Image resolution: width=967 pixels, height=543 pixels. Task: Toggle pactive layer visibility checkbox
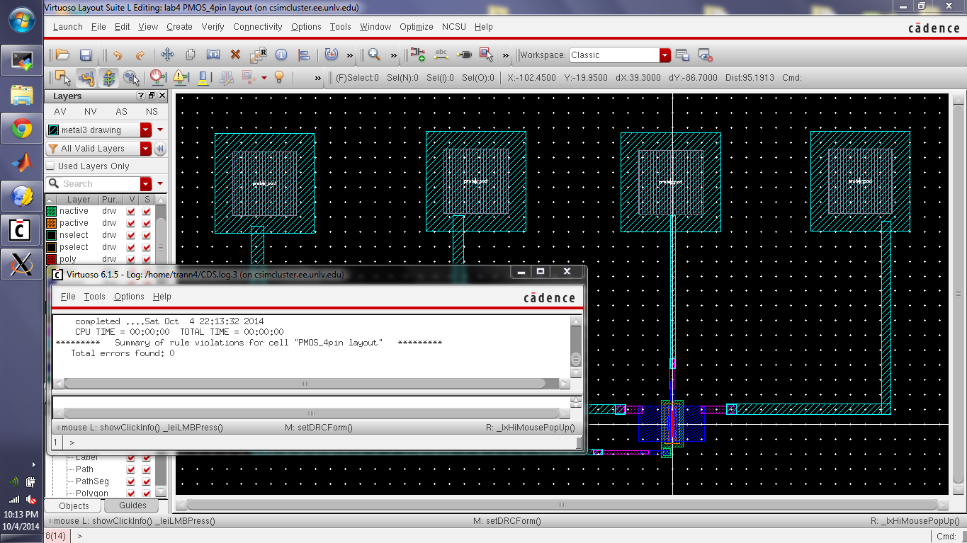pos(131,223)
